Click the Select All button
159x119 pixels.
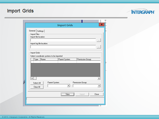(37, 83)
